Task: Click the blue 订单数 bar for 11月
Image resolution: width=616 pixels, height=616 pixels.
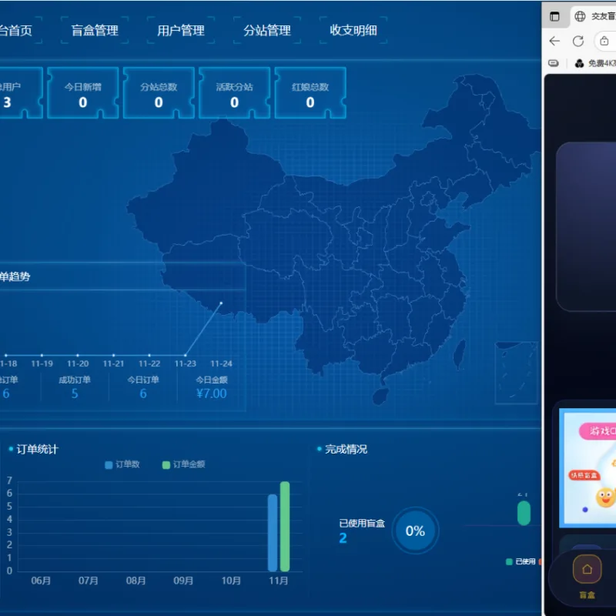Action: coord(273,533)
